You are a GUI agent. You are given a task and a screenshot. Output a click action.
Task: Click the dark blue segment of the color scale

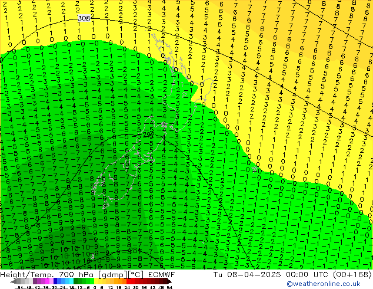(x=55, y=281)
